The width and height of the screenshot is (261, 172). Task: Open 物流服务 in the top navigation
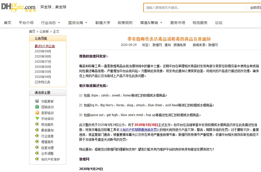(200, 23)
